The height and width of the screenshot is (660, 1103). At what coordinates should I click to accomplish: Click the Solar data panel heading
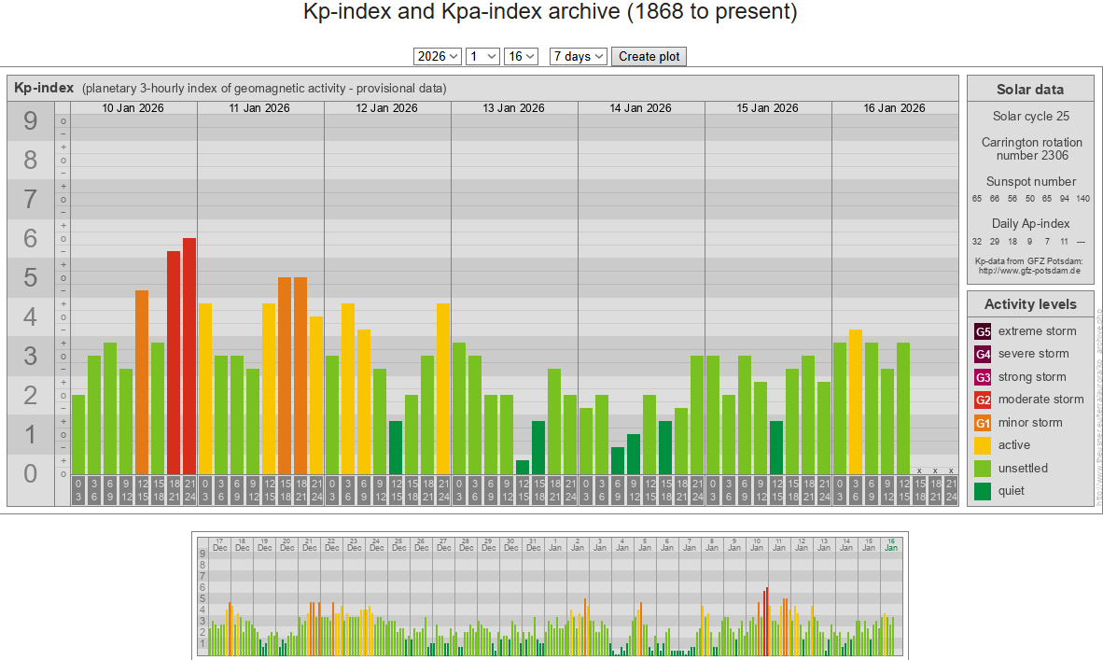click(x=1030, y=90)
